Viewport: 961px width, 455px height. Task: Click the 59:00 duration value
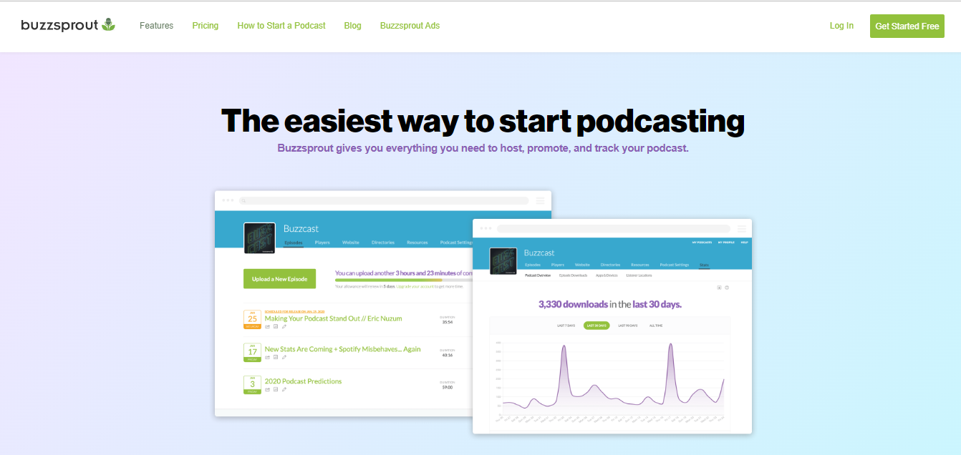(x=448, y=386)
